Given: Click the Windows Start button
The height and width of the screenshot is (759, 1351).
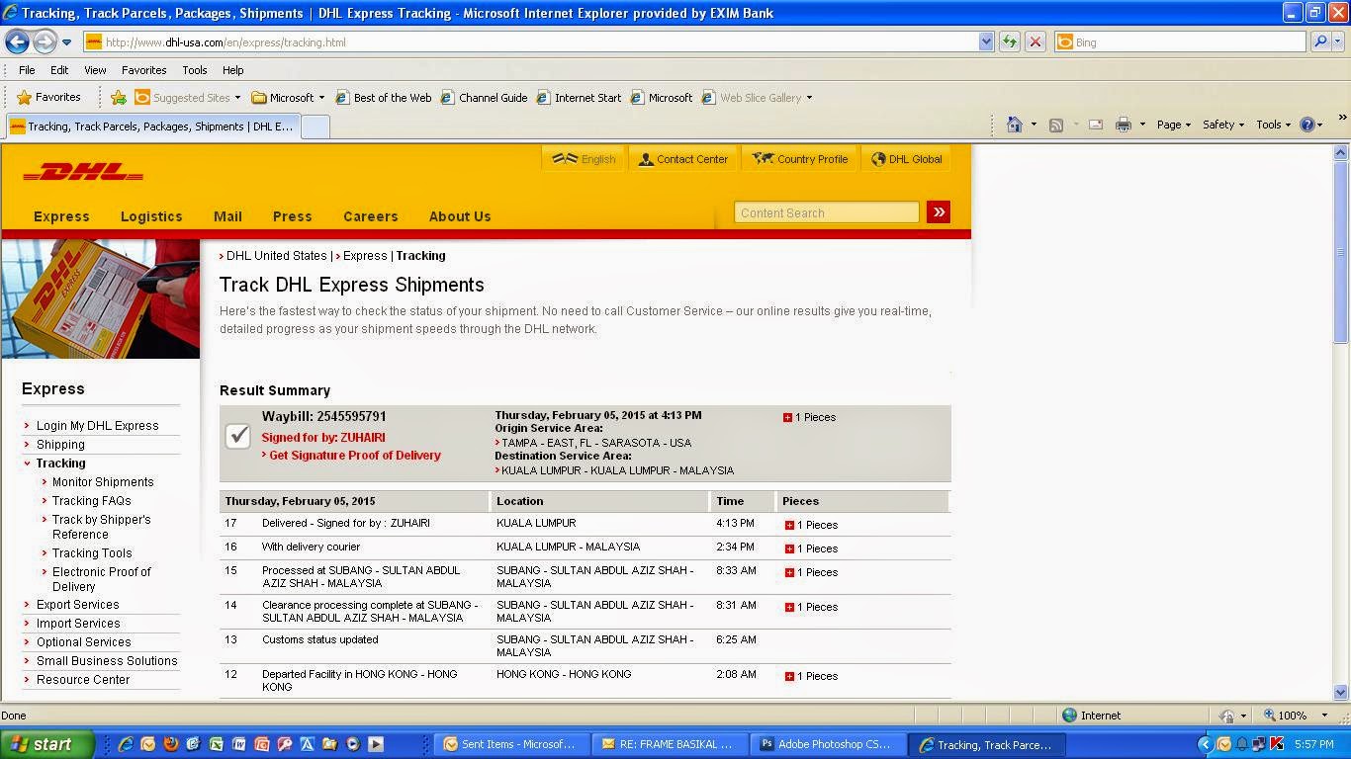Looking at the screenshot, I should click(x=47, y=744).
